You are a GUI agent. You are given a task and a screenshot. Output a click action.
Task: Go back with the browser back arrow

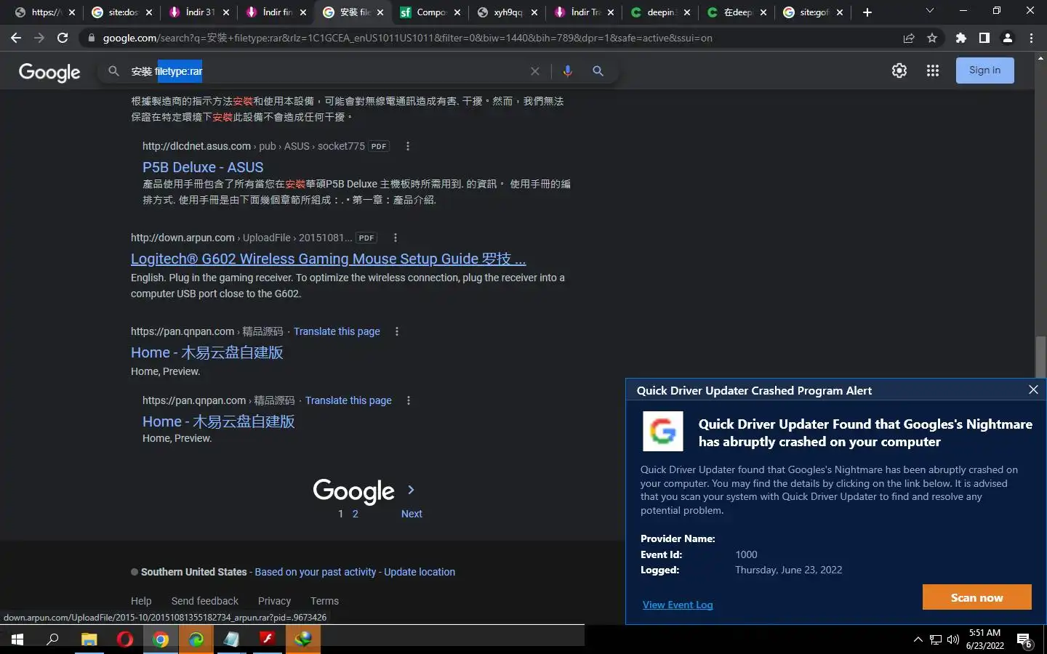pos(16,38)
